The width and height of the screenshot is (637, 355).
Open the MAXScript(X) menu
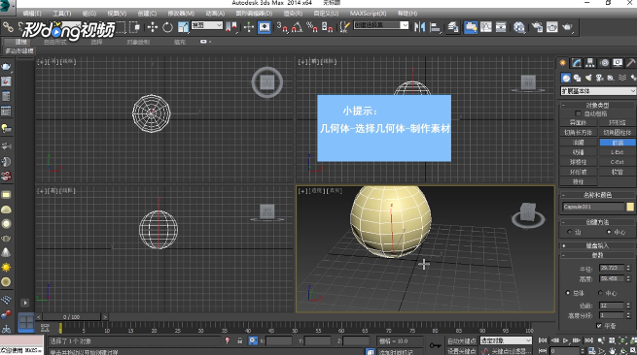click(x=368, y=14)
